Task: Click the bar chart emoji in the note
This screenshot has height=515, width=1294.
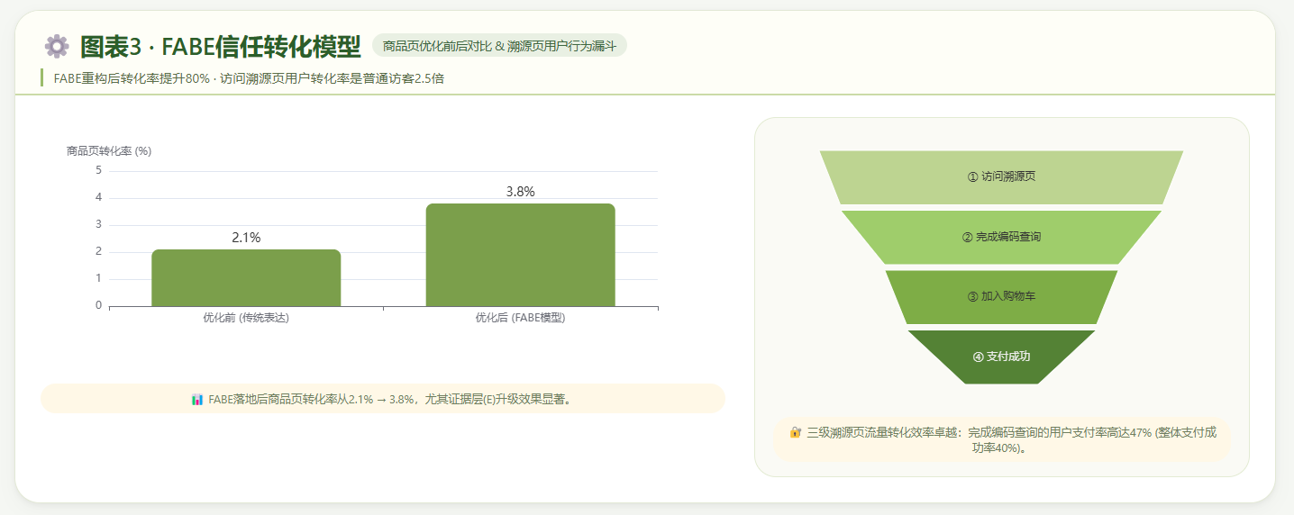Action: point(197,399)
